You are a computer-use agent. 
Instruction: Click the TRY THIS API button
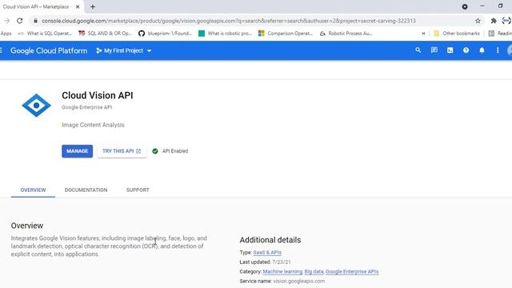122,151
